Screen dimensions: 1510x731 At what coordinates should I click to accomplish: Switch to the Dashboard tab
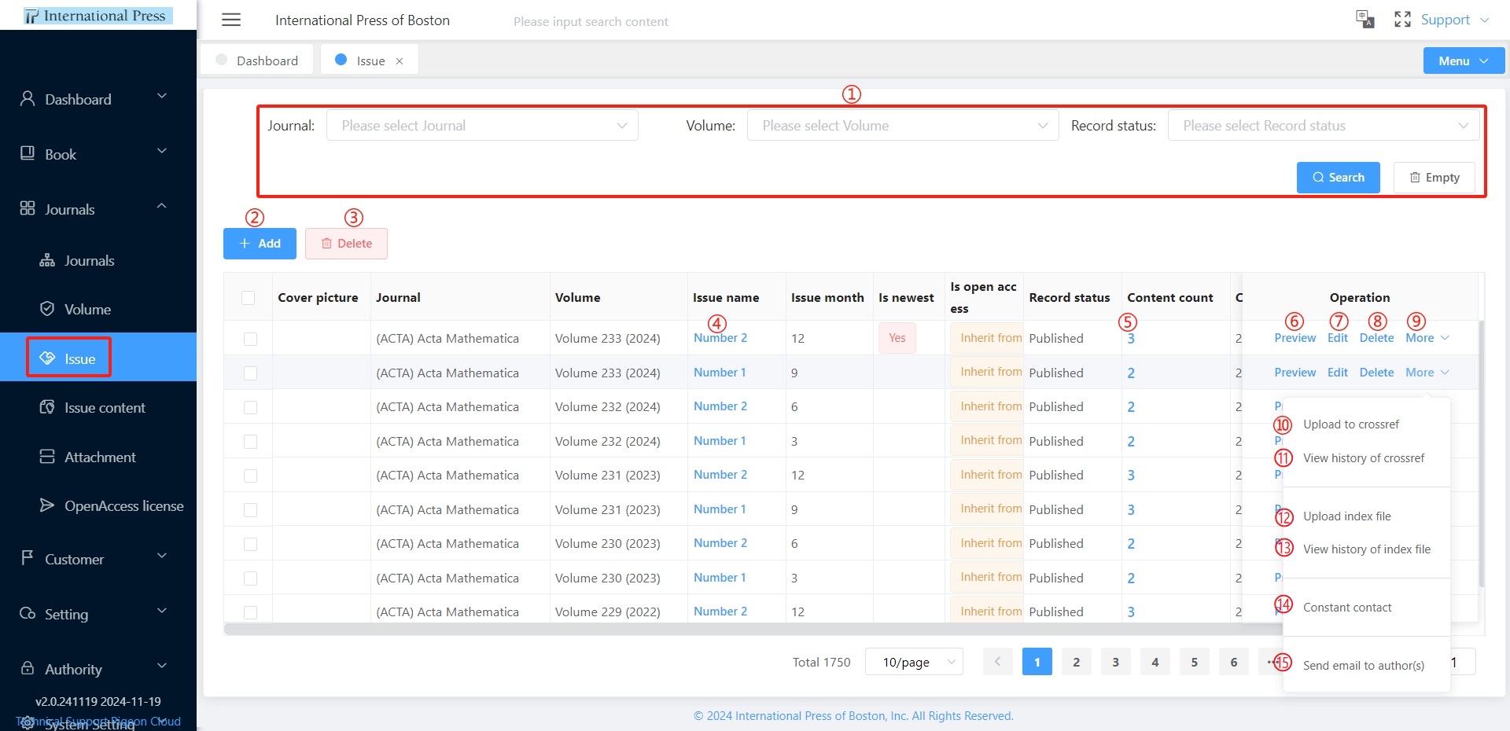tap(257, 61)
